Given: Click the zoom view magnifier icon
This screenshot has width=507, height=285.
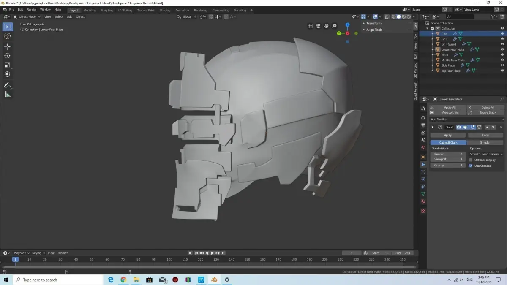Looking at the screenshot, I should pyautogui.click(x=335, y=26).
